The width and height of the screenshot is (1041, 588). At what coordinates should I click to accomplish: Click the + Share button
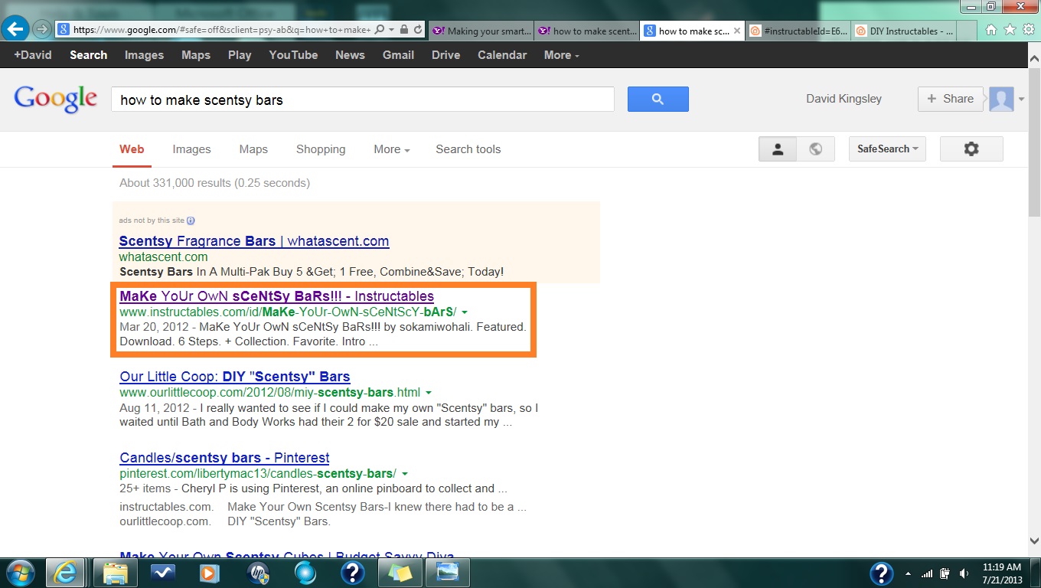click(950, 99)
